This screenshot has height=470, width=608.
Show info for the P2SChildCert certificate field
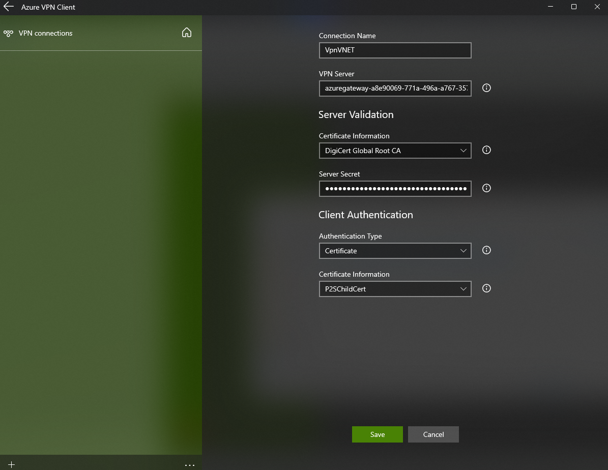click(486, 288)
